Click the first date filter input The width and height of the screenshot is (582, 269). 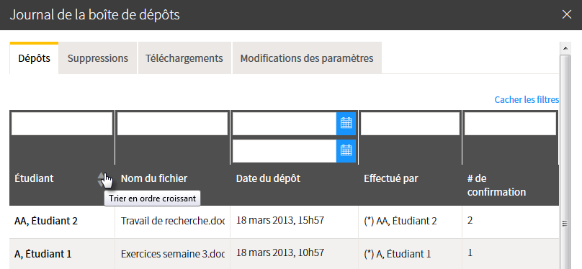[285, 124]
